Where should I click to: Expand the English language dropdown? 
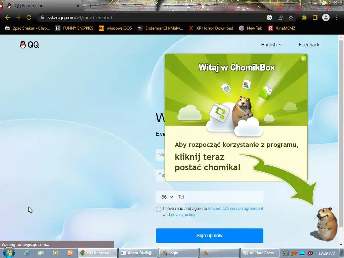[x=271, y=45]
